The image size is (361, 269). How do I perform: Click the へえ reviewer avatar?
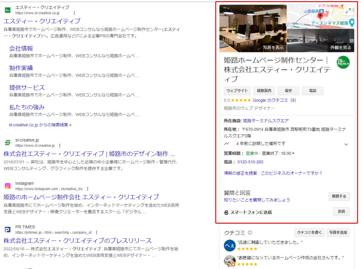(x=230, y=245)
